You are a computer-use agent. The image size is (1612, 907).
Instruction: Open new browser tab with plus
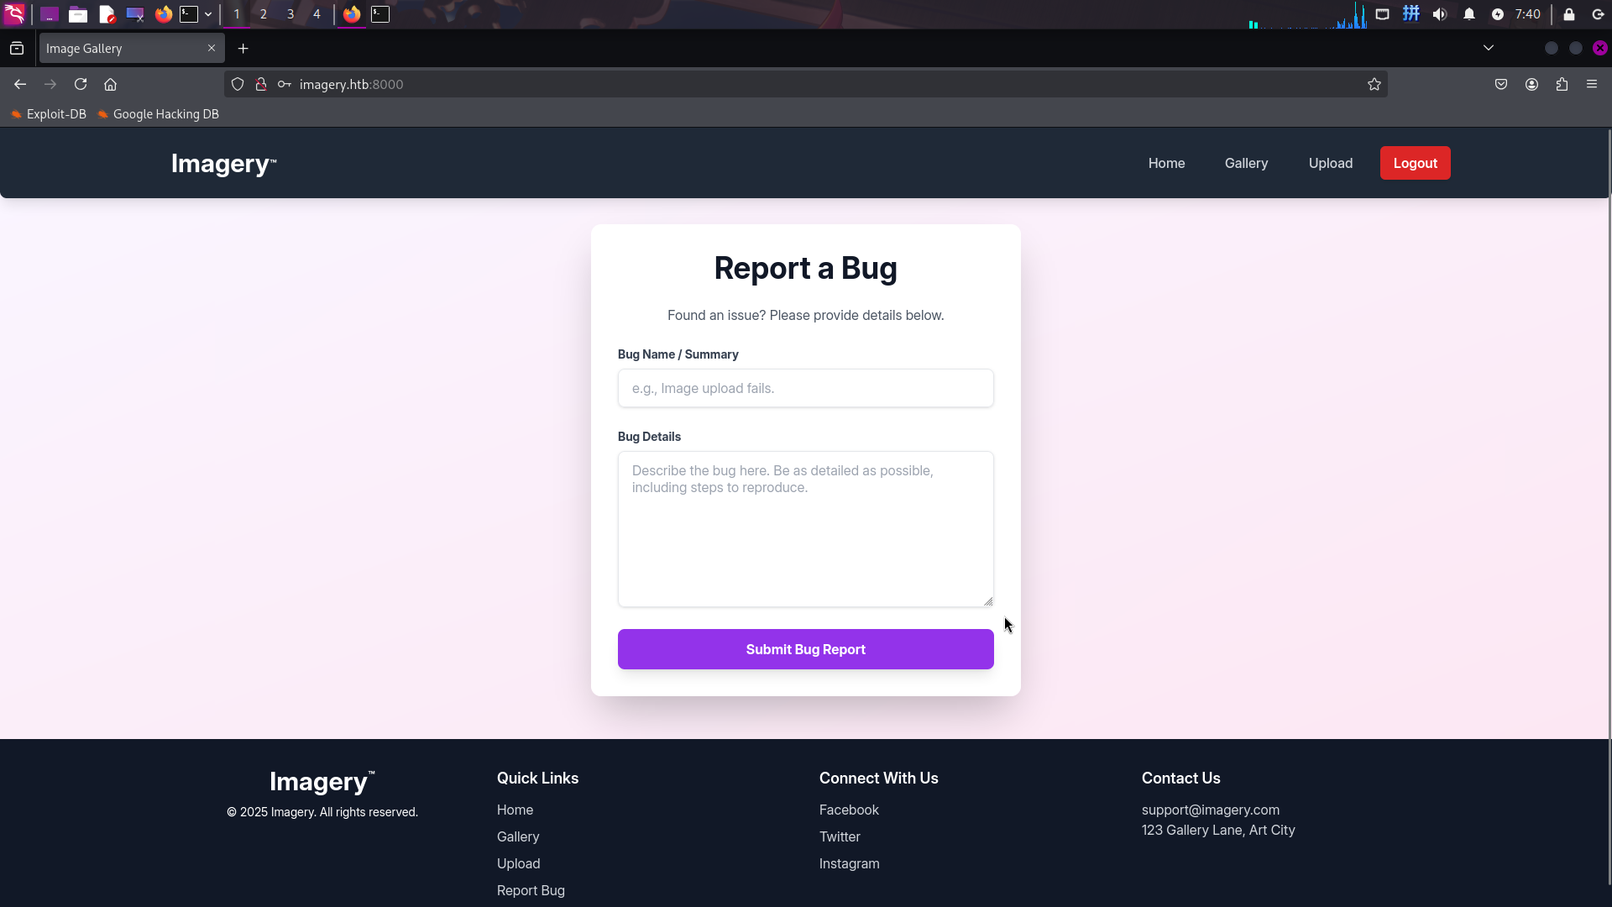(243, 49)
